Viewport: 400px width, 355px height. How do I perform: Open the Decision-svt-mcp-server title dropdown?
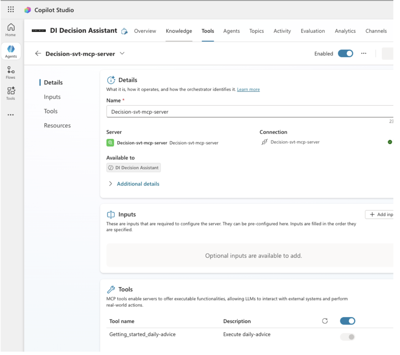click(x=122, y=53)
